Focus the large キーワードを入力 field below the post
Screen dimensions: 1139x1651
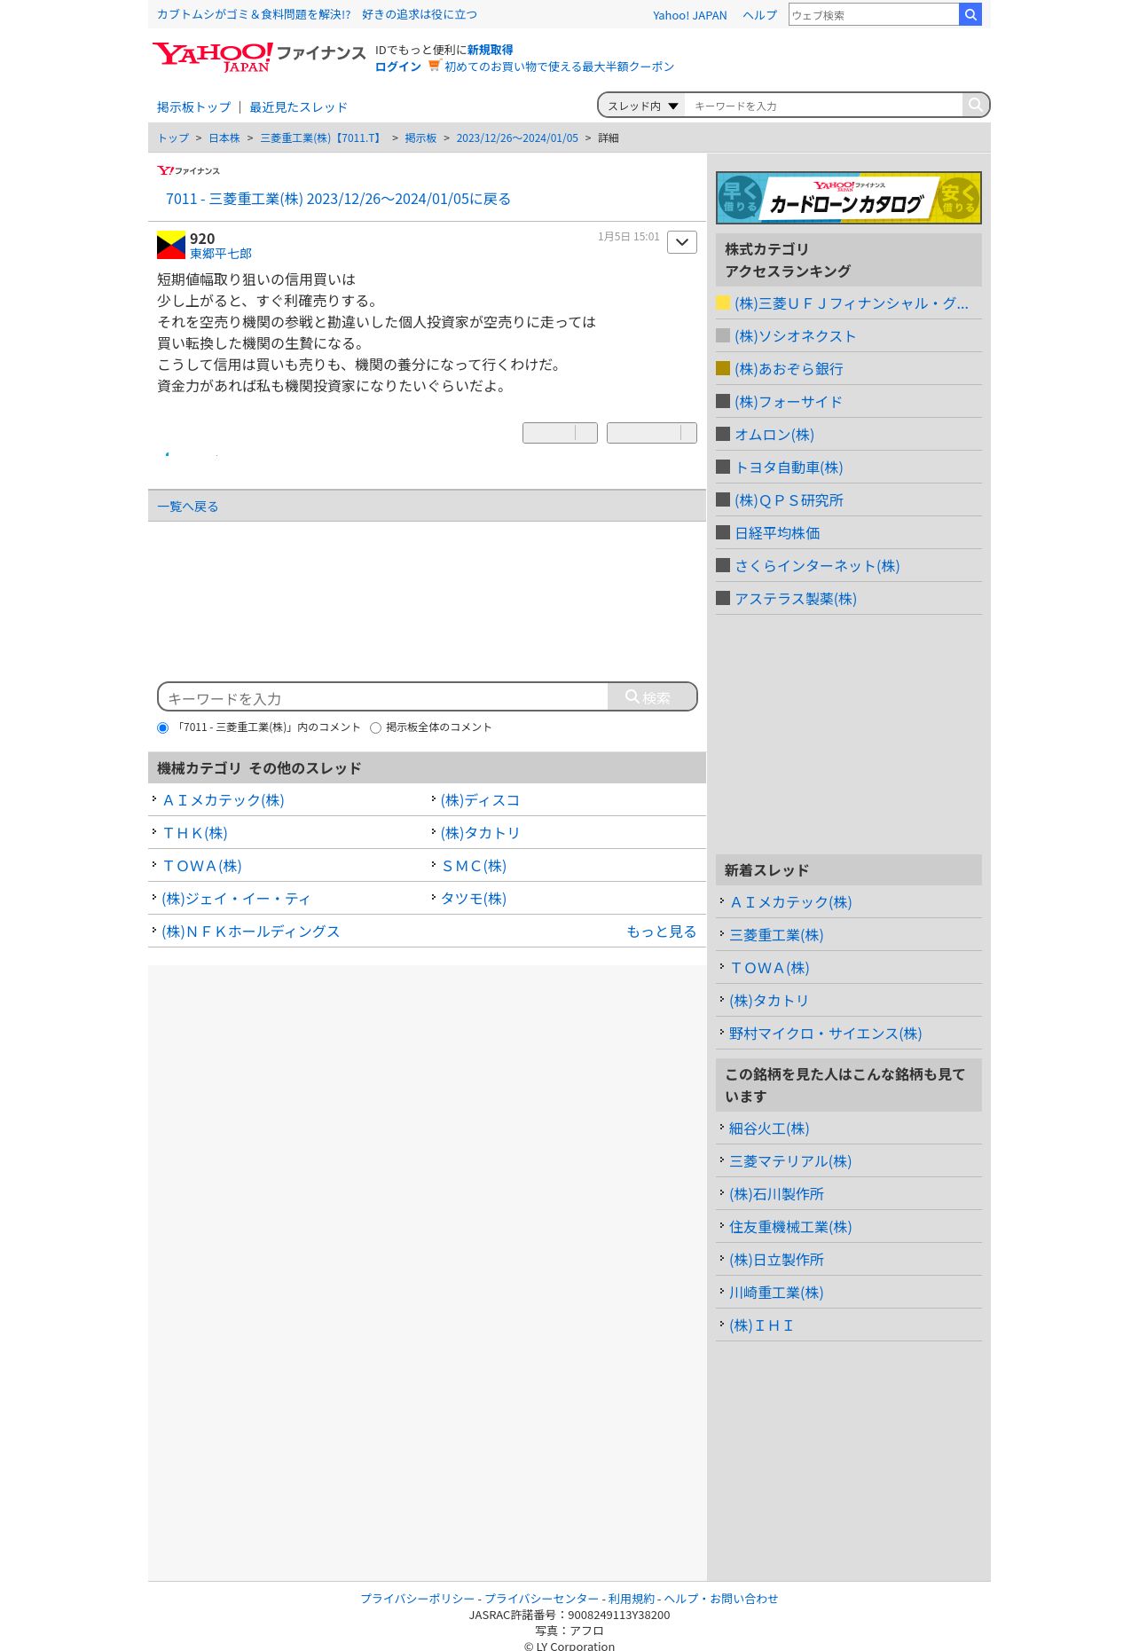(383, 697)
